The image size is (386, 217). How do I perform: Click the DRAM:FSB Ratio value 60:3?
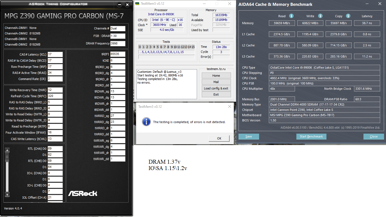(367, 99)
